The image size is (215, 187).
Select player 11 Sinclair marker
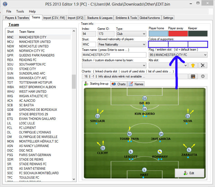tap(97, 116)
